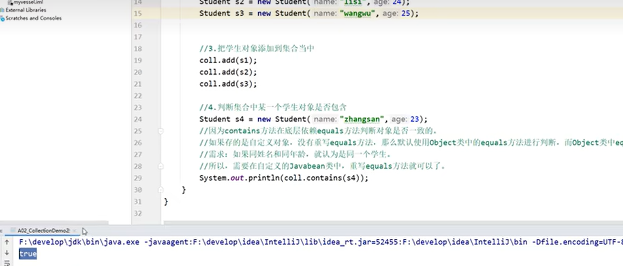The height and width of the screenshot is (266, 623).
Task: Place cursor on 'coll.add(s3);' line
Action: (x=228, y=84)
